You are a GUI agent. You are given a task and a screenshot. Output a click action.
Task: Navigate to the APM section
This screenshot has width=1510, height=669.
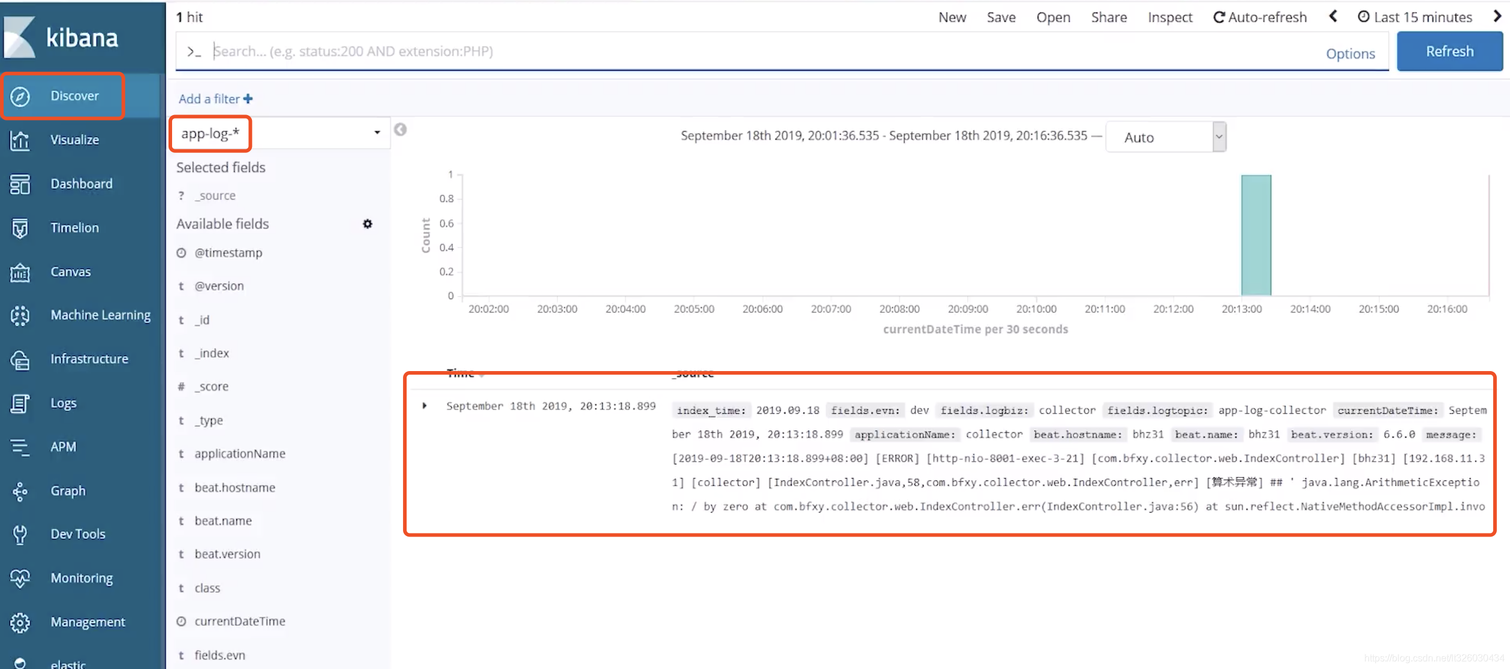tap(62, 445)
